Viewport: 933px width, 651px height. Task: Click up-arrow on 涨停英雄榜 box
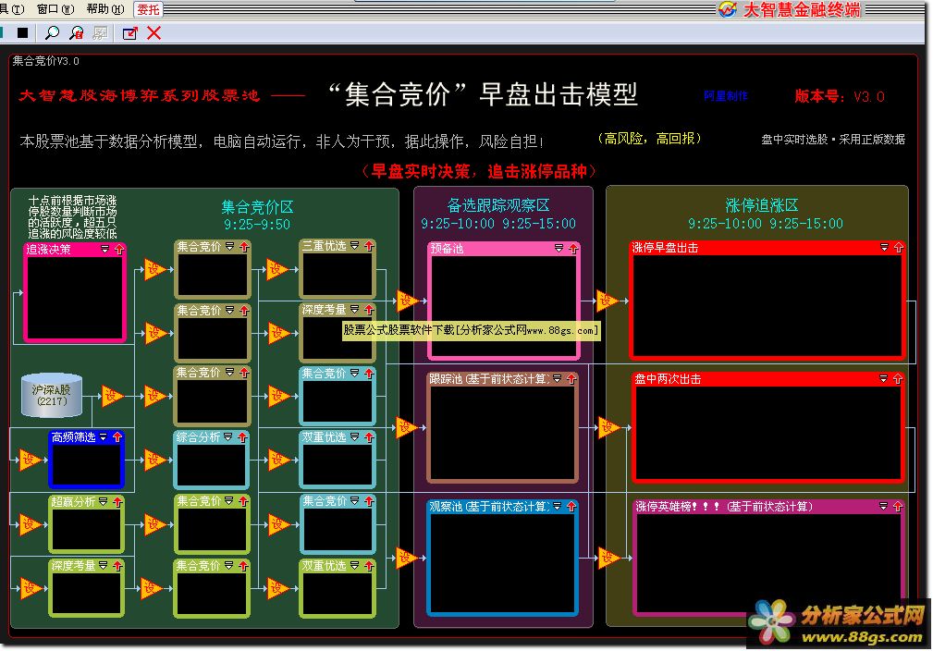pyautogui.click(x=898, y=507)
